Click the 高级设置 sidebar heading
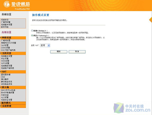The width and height of the screenshot is (152, 115). click(x=6, y=32)
